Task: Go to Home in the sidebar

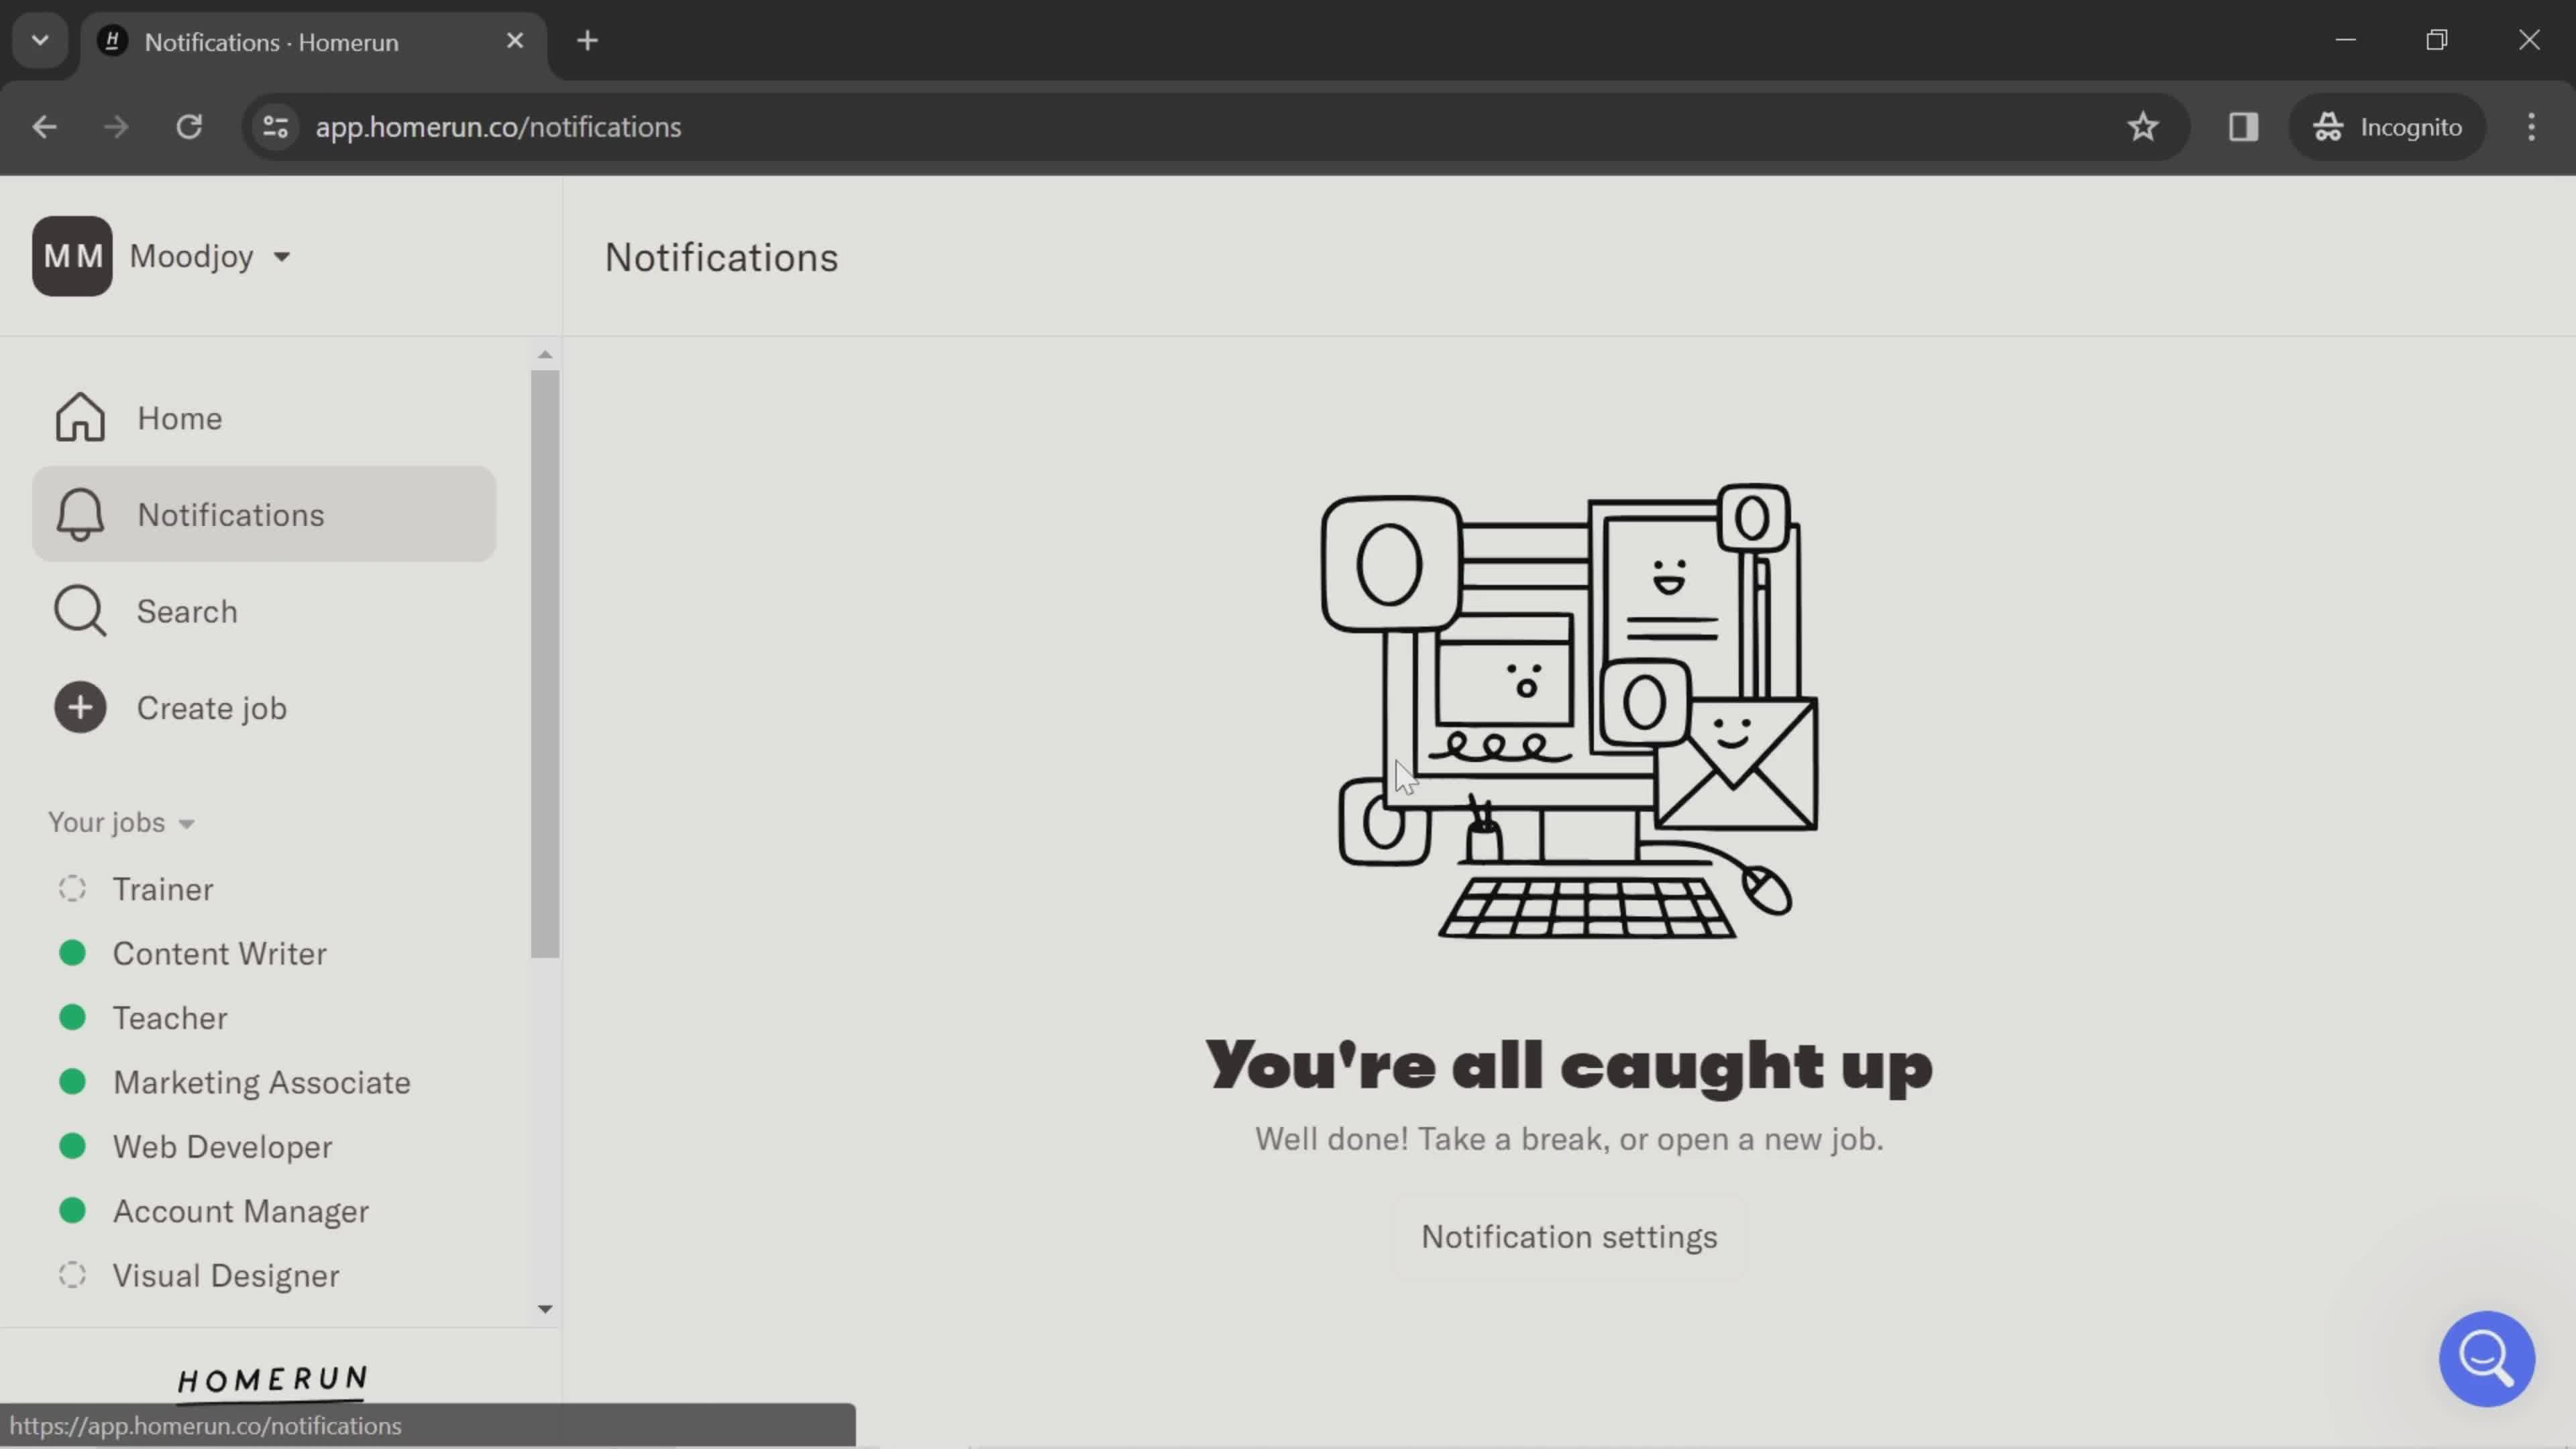Action: (264, 417)
